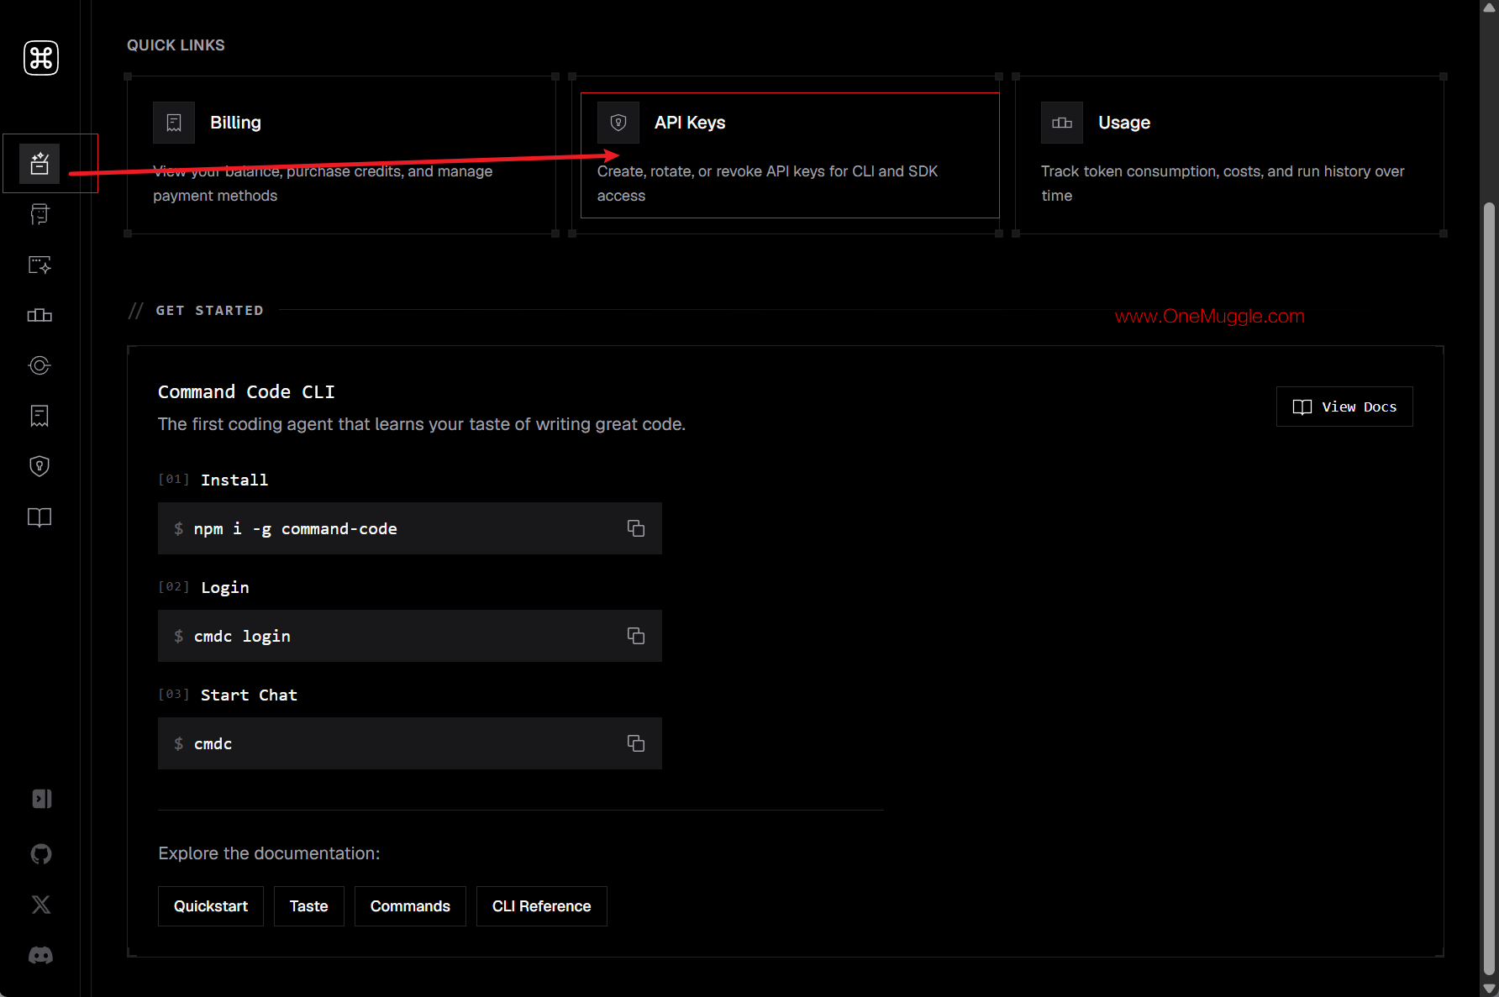Copy the cmdc login command
Viewport: 1499px width, 997px height.
click(636, 636)
